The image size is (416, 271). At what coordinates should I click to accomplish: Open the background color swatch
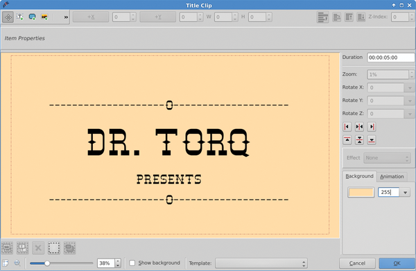(361, 193)
